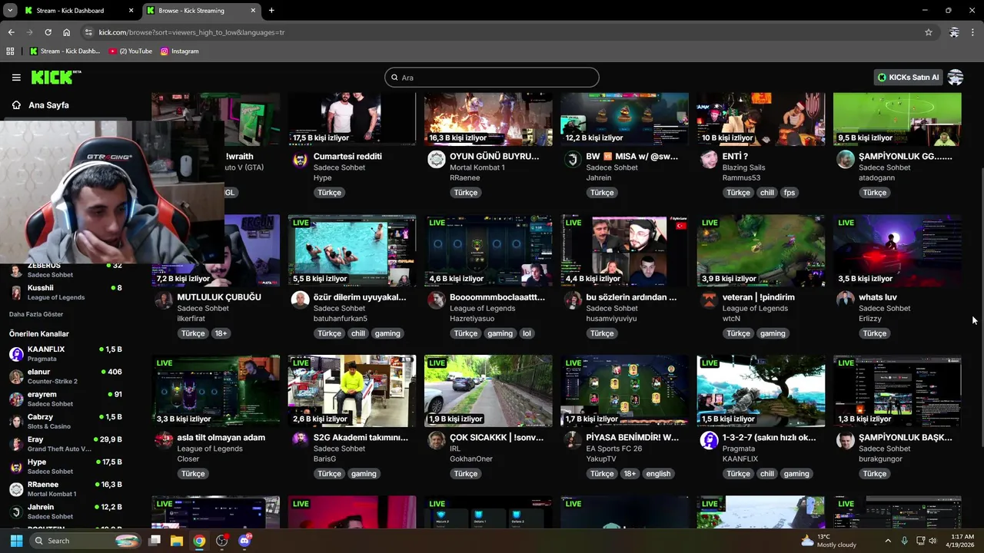Open the husamviyuviyu stream thumbnail
The width and height of the screenshot is (984, 553).
coord(624,250)
